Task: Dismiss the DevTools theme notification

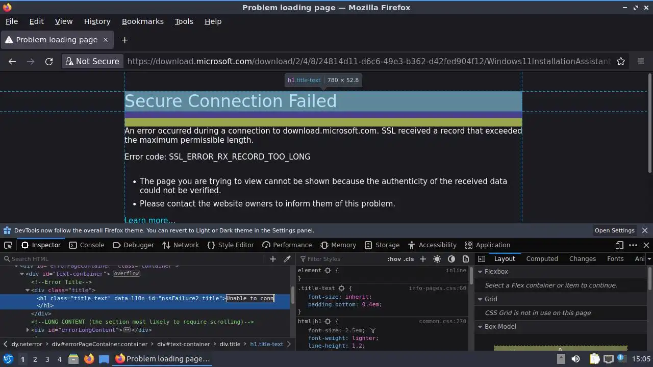Action: click(x=645, y=230)
